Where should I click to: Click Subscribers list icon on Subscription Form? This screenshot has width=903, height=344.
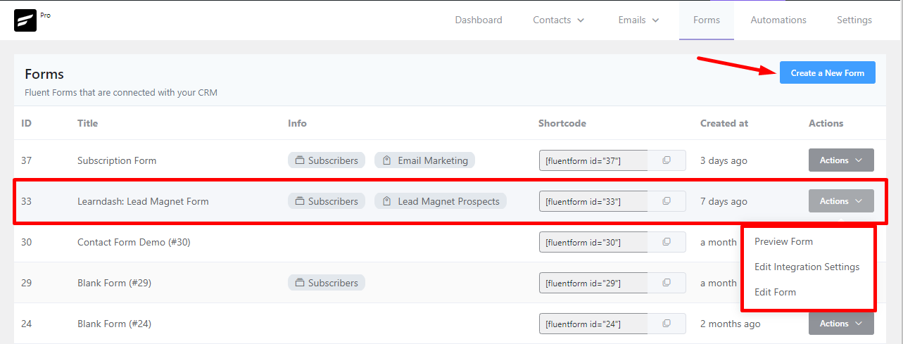click(300, 160)
